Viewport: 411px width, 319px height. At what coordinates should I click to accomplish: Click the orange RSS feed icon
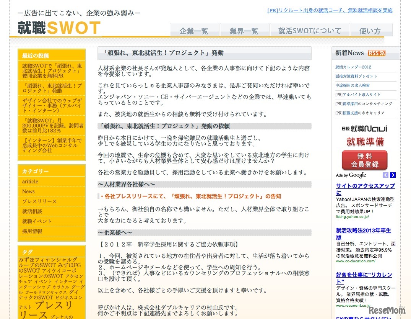pos(377,53)
